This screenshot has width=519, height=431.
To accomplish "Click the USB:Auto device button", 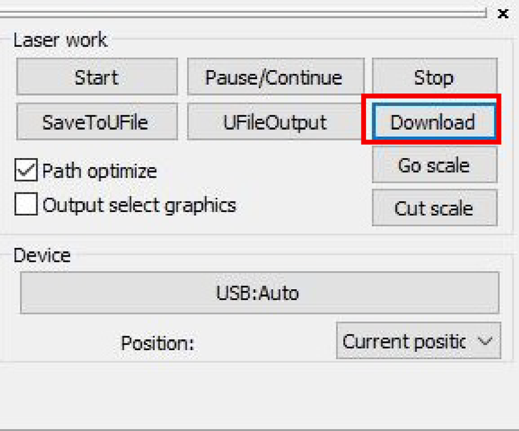I will point(259,293).
